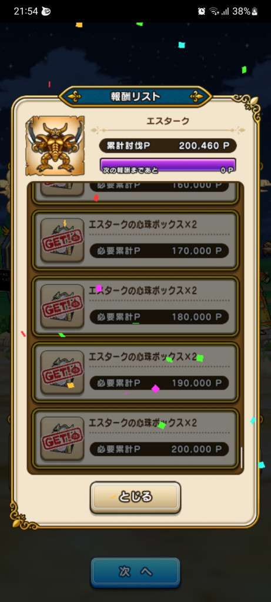
Task: Tap the 190,000 P reward box icon
Action: [62, 372]
